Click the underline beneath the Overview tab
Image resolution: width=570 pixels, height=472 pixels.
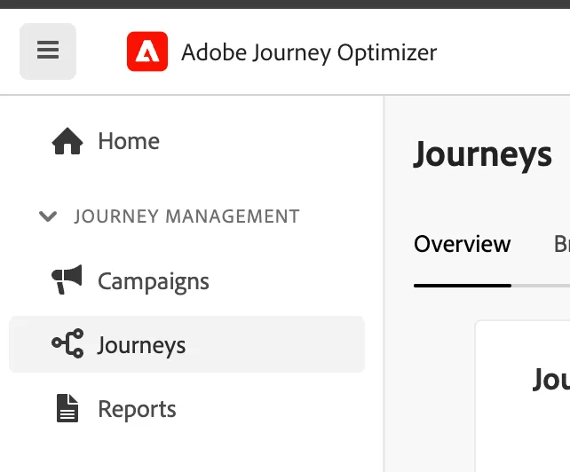463,286
